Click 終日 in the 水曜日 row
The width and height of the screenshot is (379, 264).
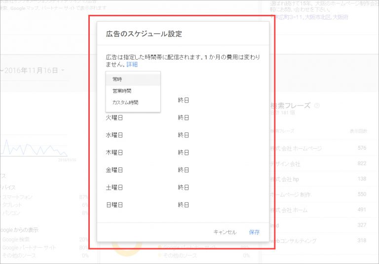[184, 135]
